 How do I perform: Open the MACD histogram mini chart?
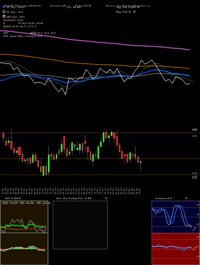click(24, 249)
